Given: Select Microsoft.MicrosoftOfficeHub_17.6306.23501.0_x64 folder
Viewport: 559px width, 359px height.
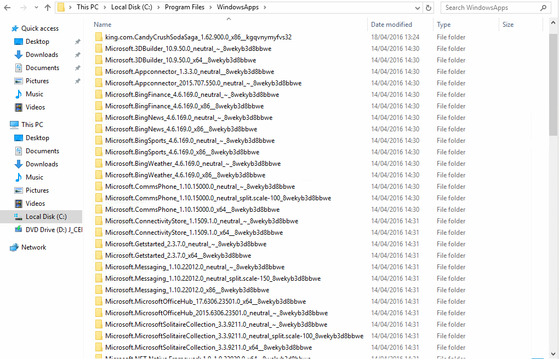Looking at the screenshot, I should pos(206,302).
